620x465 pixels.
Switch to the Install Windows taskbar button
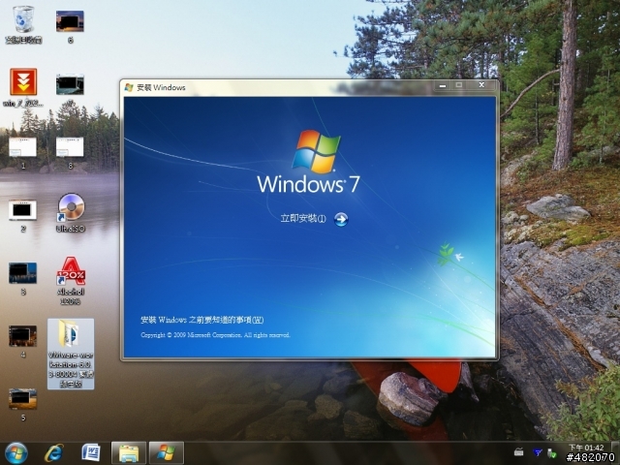pyautogui.click(x=166, y=453)
